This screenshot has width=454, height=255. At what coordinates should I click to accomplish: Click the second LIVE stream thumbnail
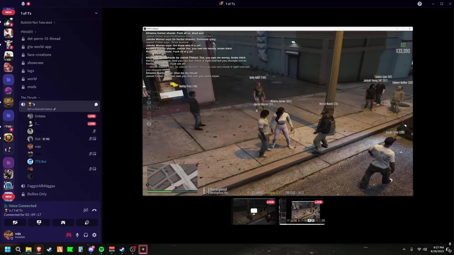coord(302,211)
